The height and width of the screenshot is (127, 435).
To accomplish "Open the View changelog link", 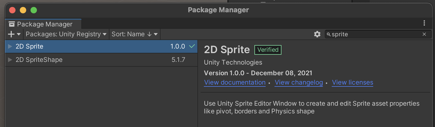I will pyautogui.click(x=299, y=82).
